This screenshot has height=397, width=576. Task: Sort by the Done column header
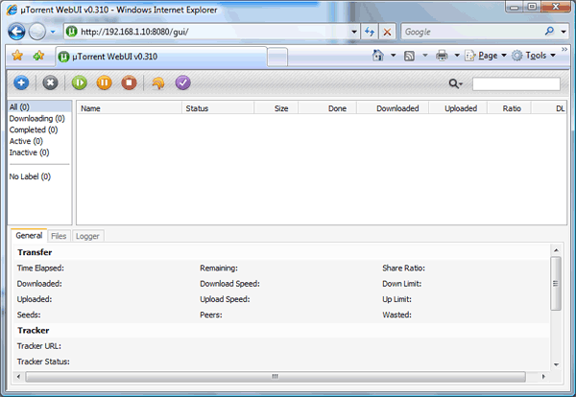pyautogui.click(x=327, y=108)
